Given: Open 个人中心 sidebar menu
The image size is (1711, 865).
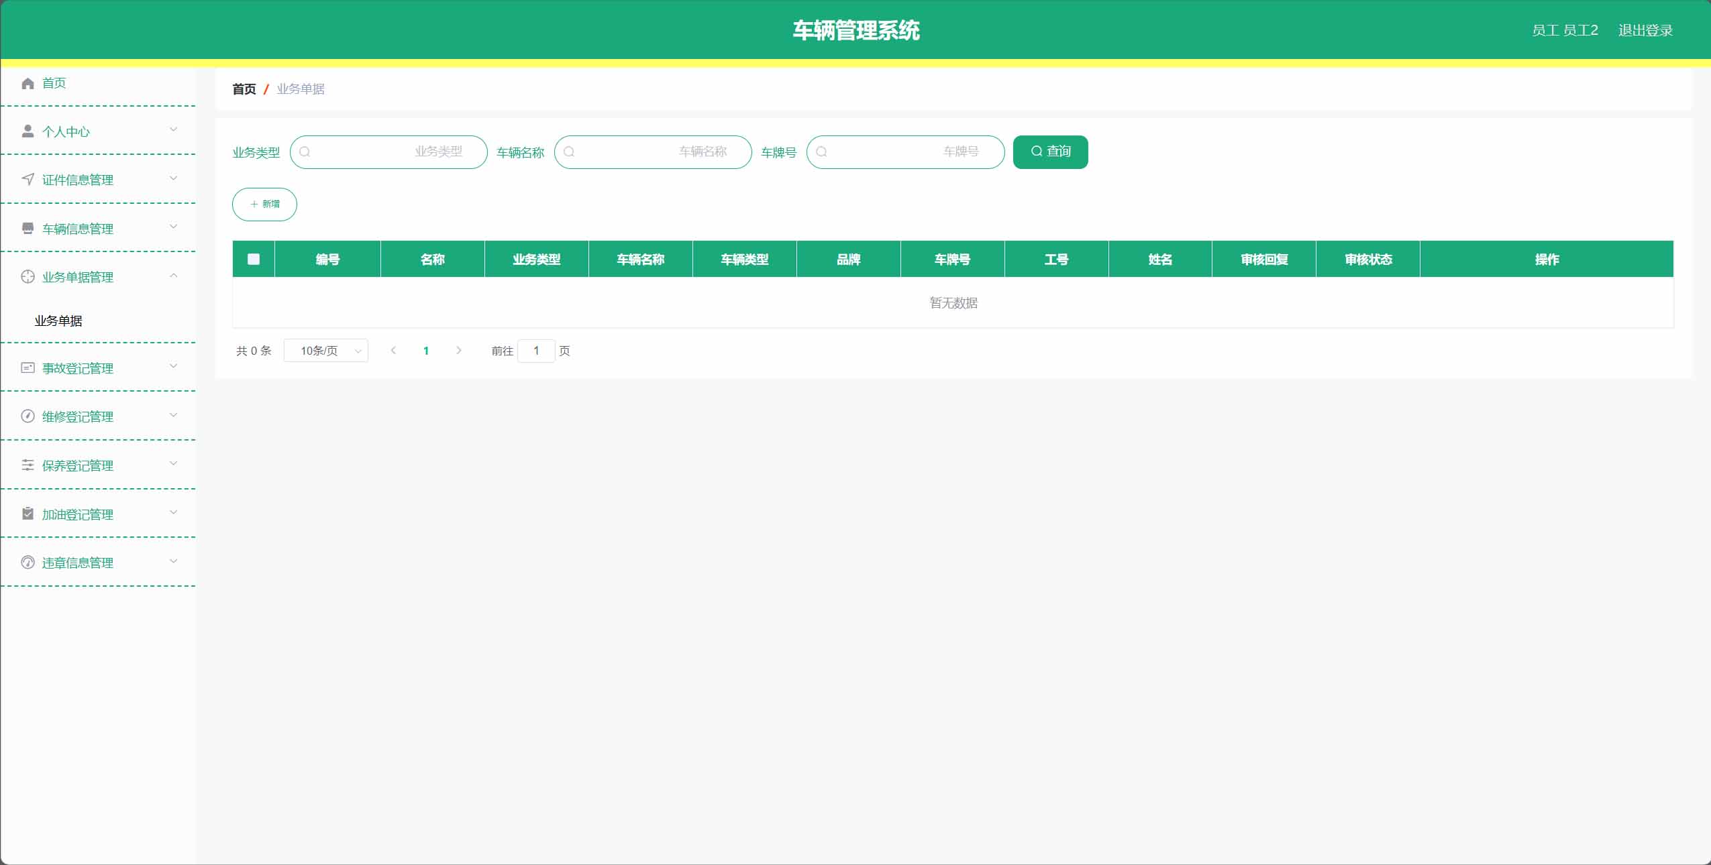Looking at the screenshot, I should coord(98,131).
